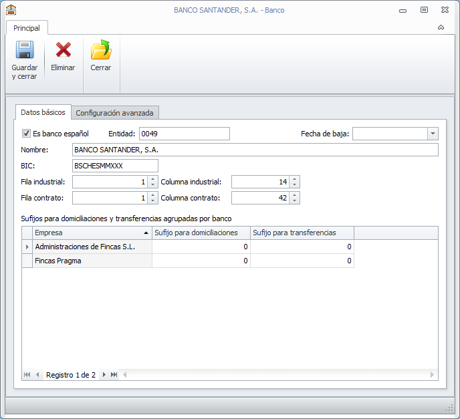Go to next record in grid navigator
Screen dimensions: 460x419
(104, 375)
